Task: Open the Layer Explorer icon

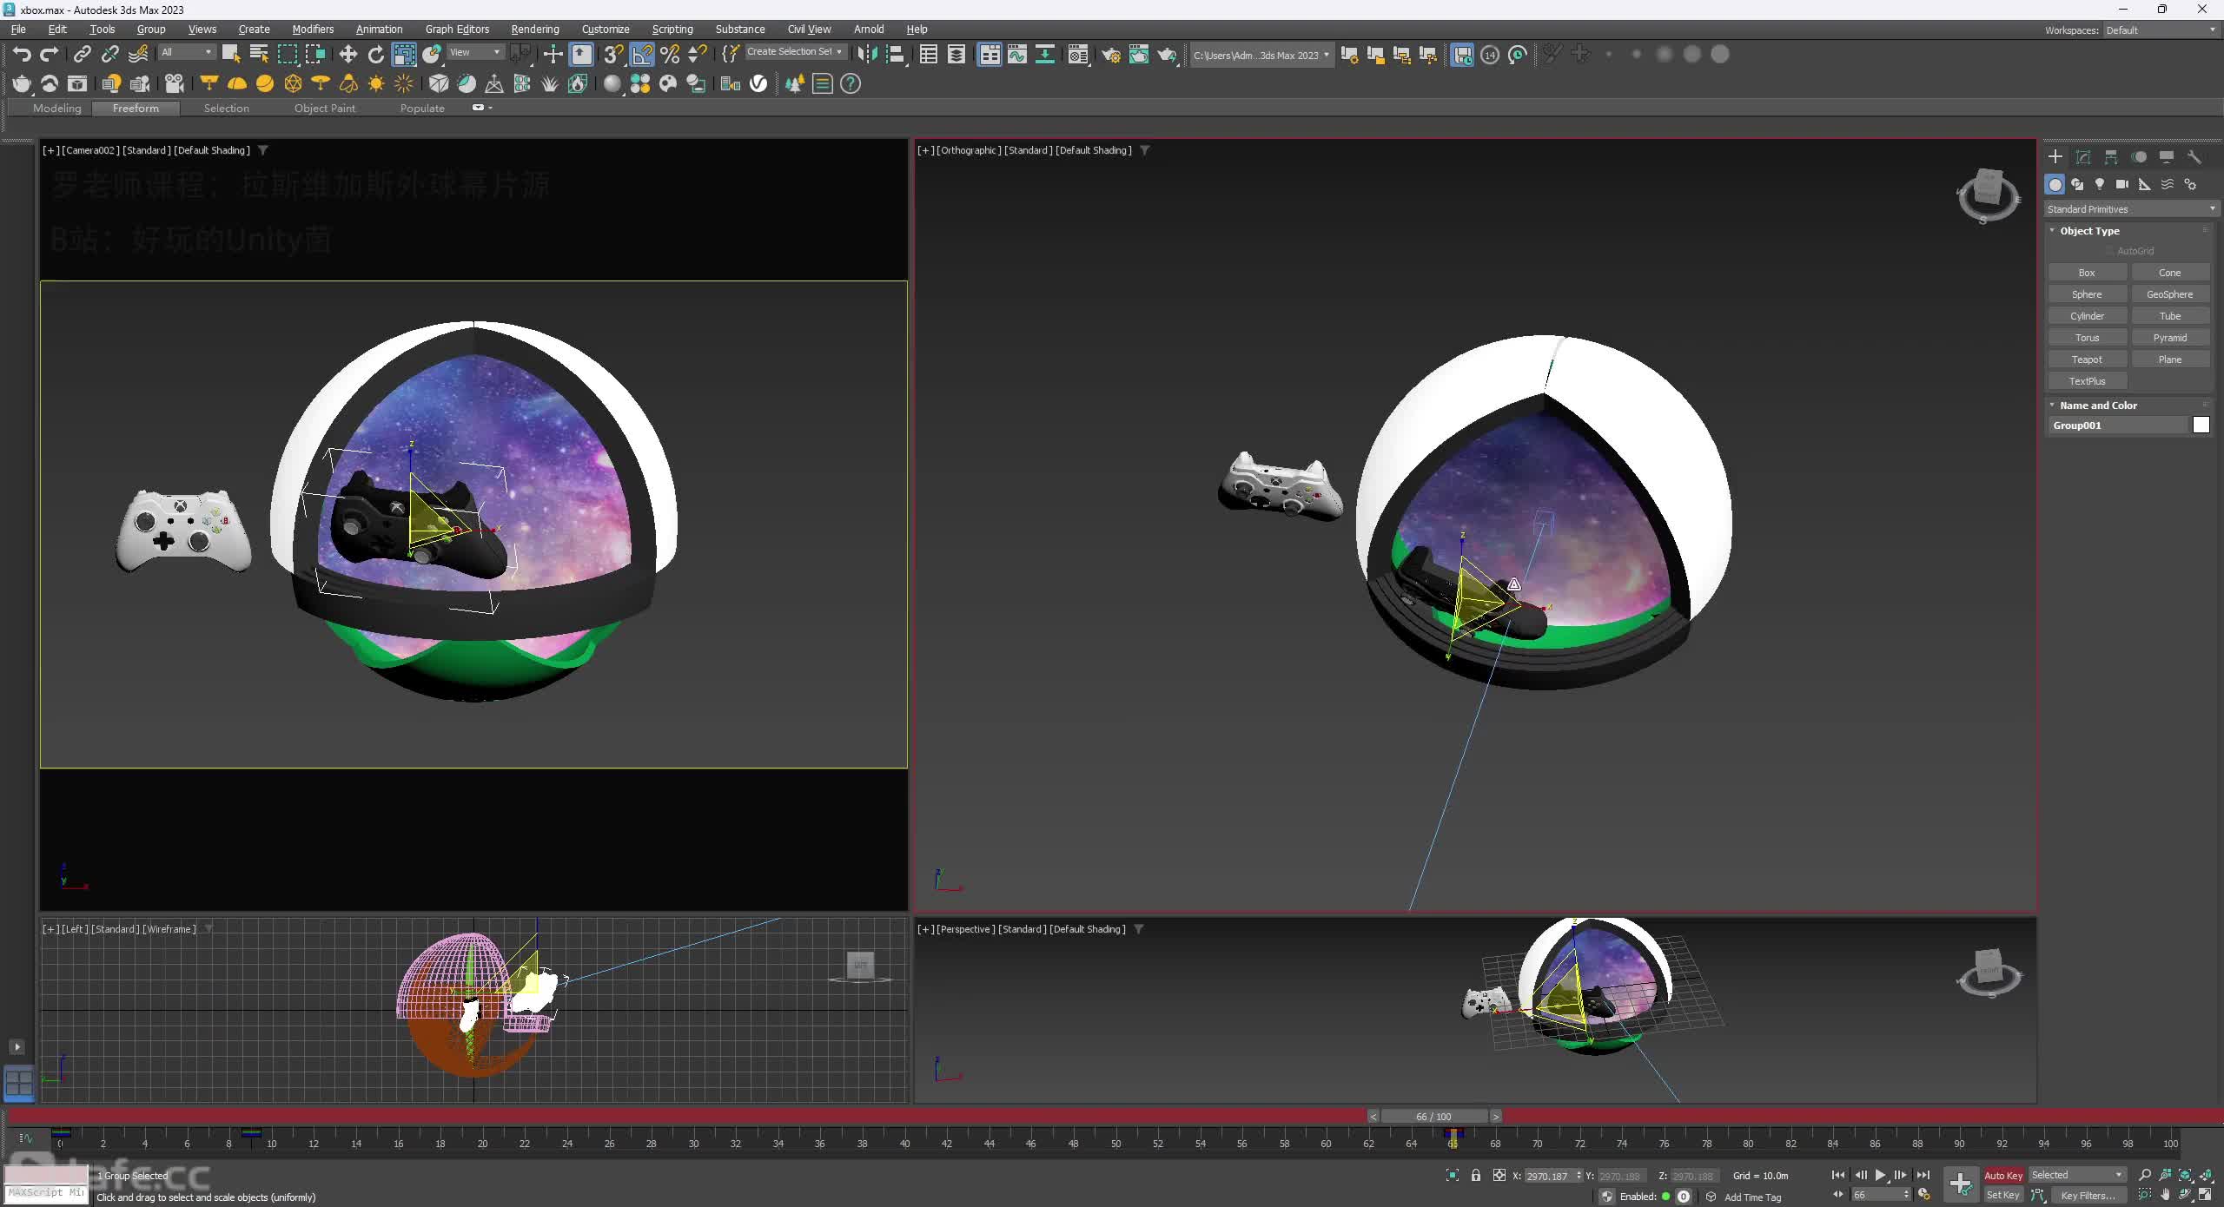Action: 956,55
